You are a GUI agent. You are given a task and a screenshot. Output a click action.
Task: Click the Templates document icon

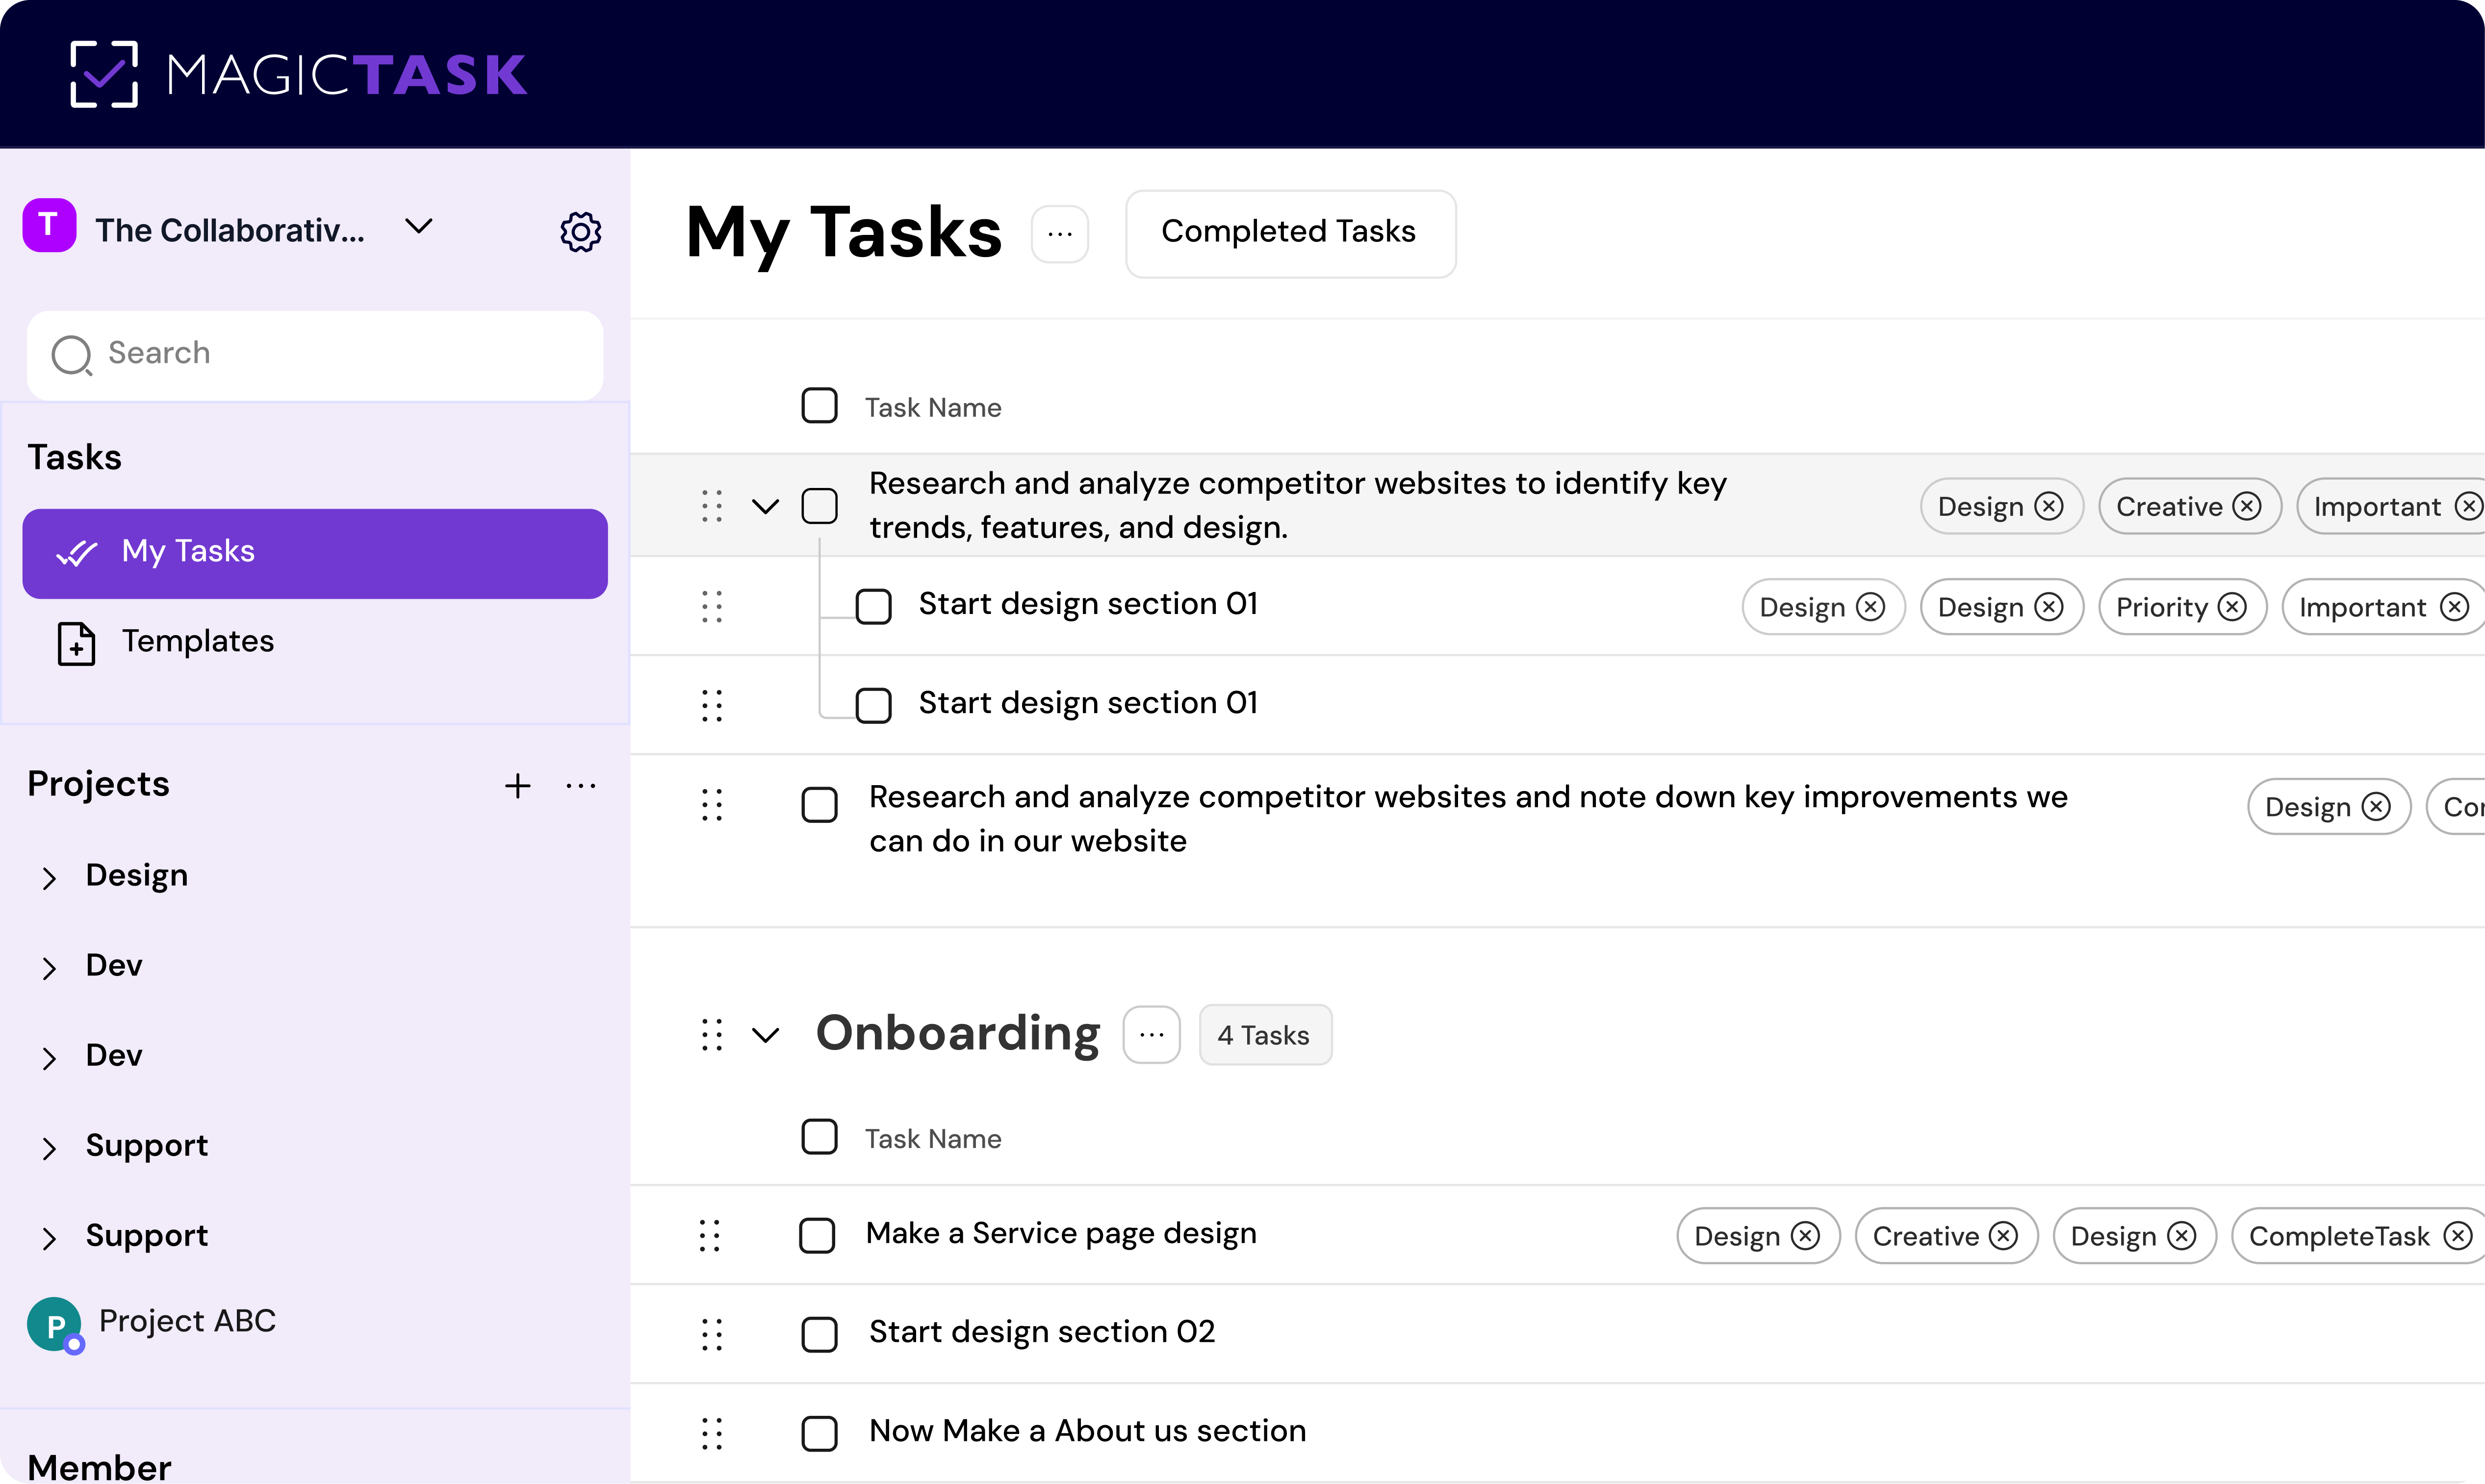coord(76,643)
